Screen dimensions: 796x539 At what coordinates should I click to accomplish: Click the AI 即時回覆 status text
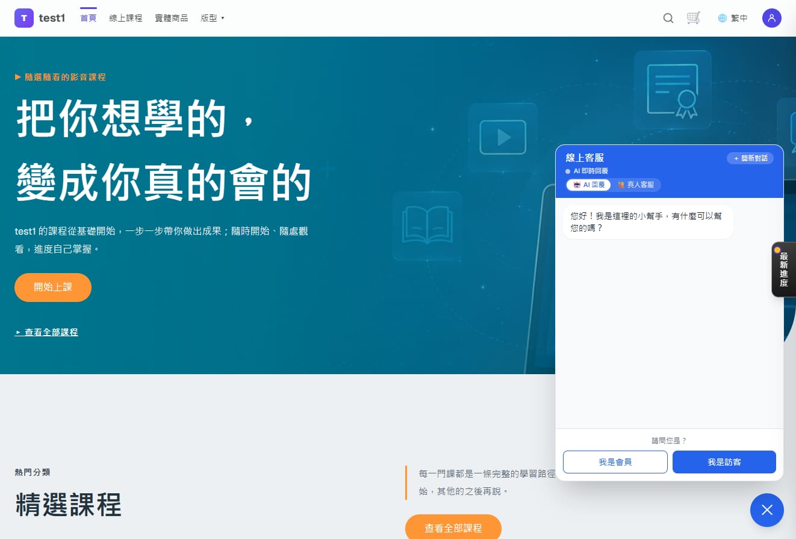pyautogui.click(x=591, y=171)
